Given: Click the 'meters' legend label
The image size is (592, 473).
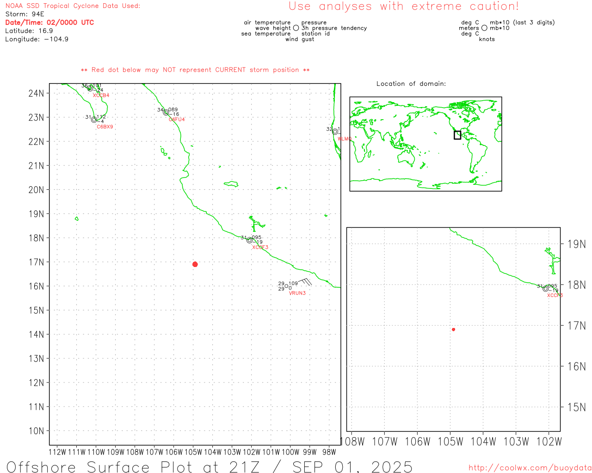Looking at the screenshot, I should (469, 28).
